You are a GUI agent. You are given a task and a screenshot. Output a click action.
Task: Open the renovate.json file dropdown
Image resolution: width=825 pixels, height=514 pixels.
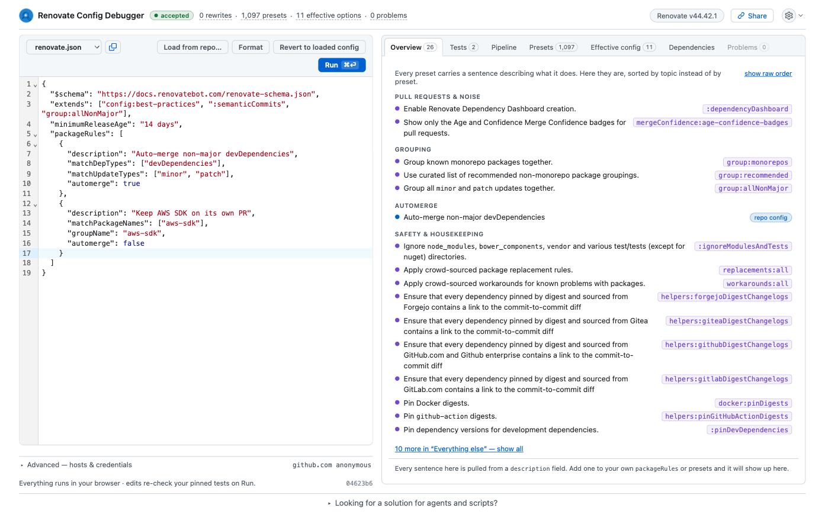pos(64,47)
